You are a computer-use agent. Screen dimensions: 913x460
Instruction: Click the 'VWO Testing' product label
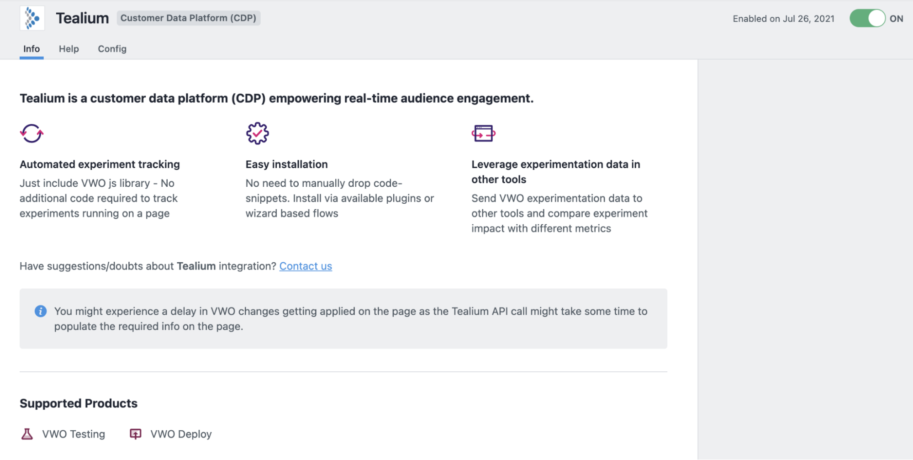pyautogui.click(x=74, y=434)
